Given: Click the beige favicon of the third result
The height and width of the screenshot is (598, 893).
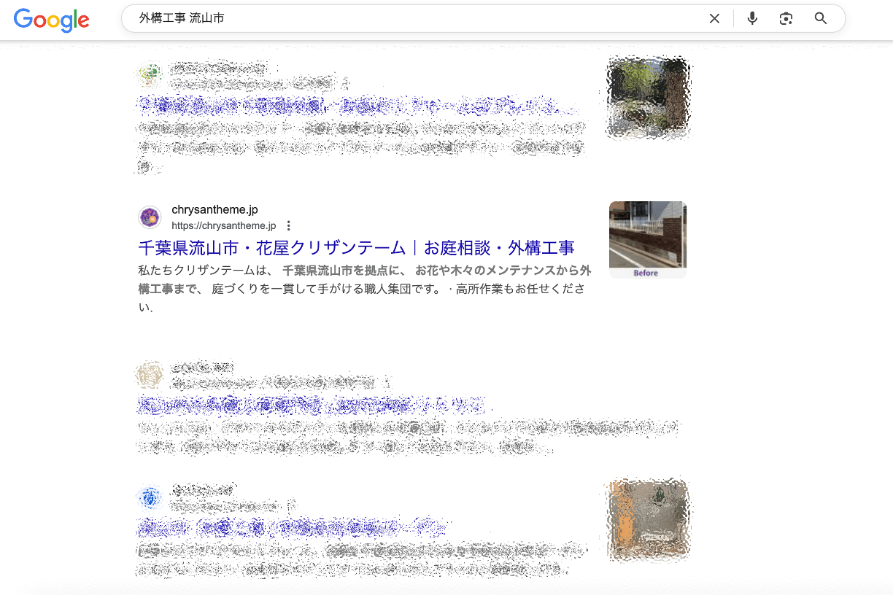Looking at the screenshot, I should pyautogui.click(x=150, y=375).
